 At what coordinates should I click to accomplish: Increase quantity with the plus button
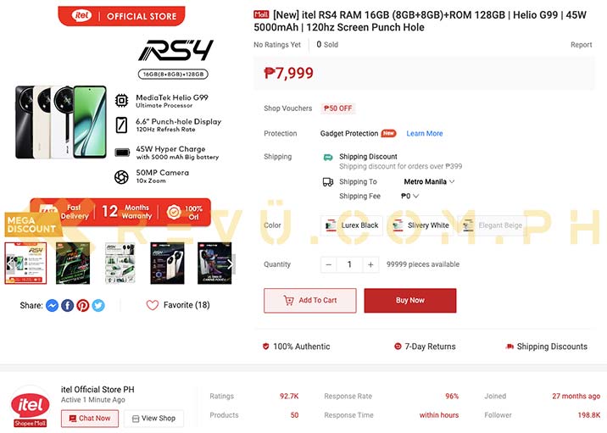[370, 264]
